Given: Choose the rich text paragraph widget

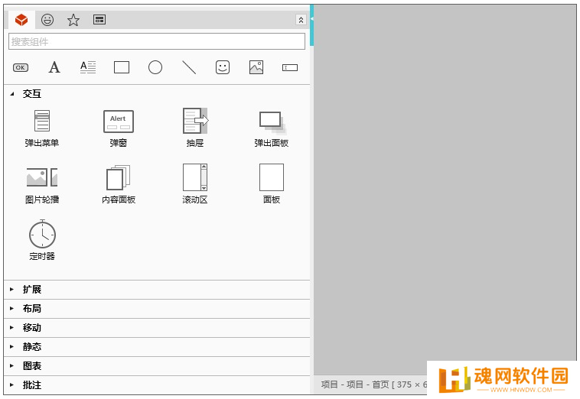Looking at the screenshot, I should click(x=88, y=67).
